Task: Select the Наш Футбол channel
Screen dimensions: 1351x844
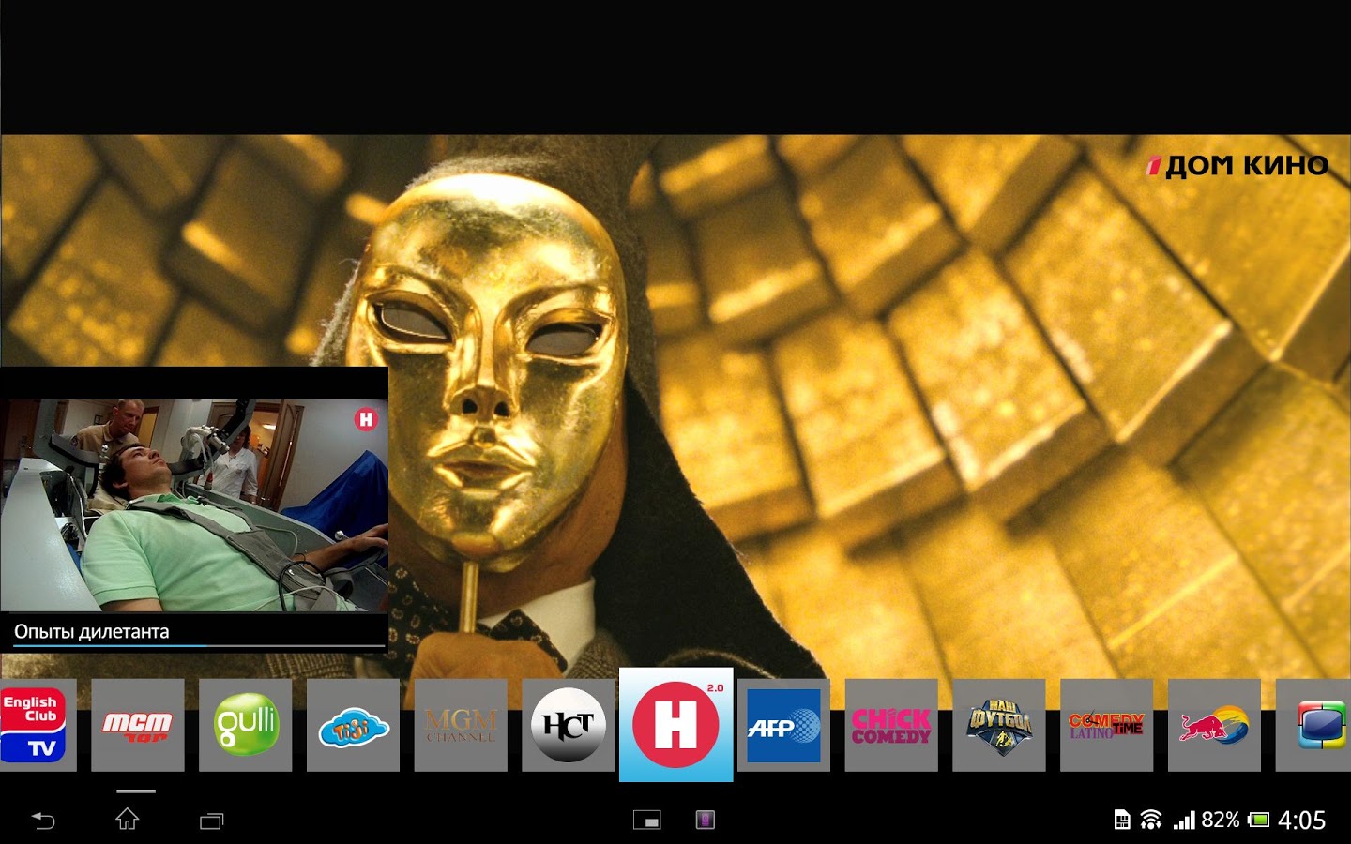Action: [x=999, y=725]
